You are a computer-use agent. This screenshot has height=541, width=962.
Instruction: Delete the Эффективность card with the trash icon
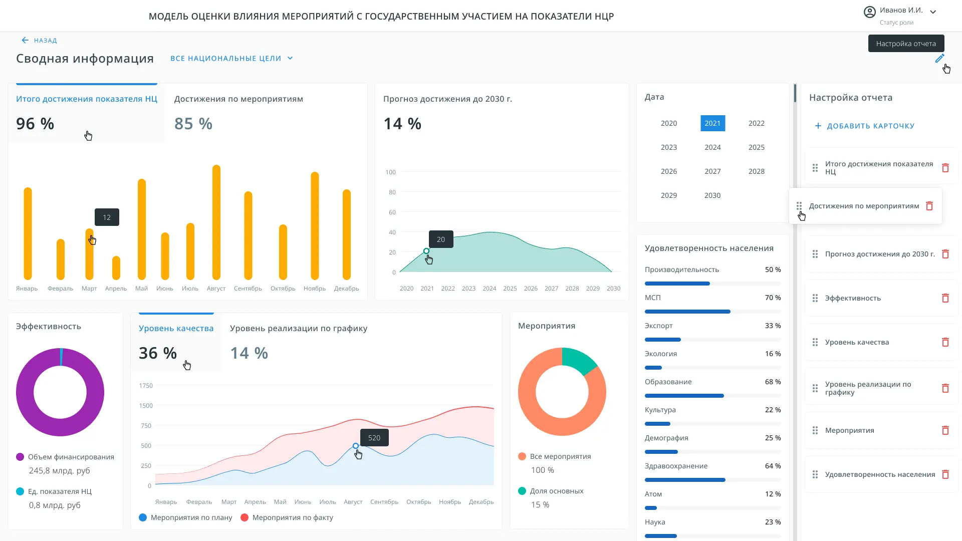point(945,298)
